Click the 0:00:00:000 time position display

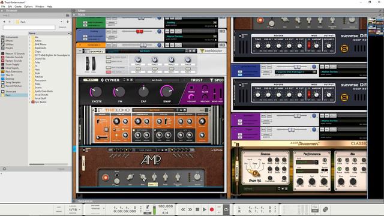125,211
